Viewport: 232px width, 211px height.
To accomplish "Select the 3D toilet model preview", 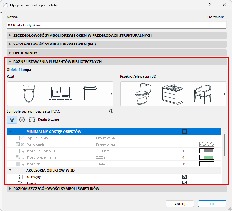I will pyautogui.click(x=143, y=94).
